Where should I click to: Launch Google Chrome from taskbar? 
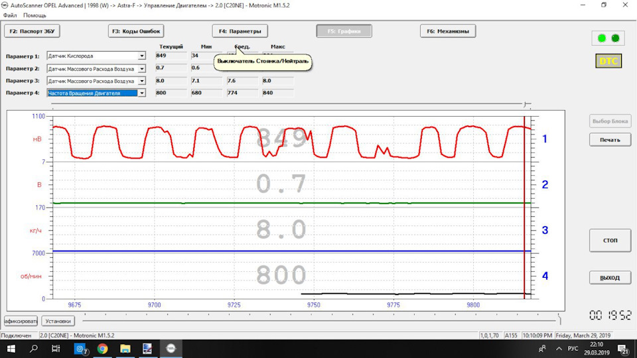(102, 349)
